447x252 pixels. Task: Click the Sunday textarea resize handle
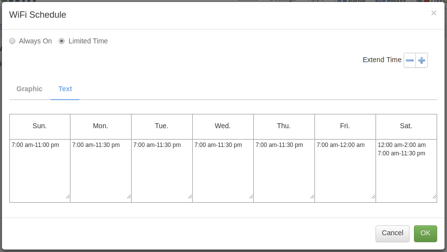coord(68,196)
